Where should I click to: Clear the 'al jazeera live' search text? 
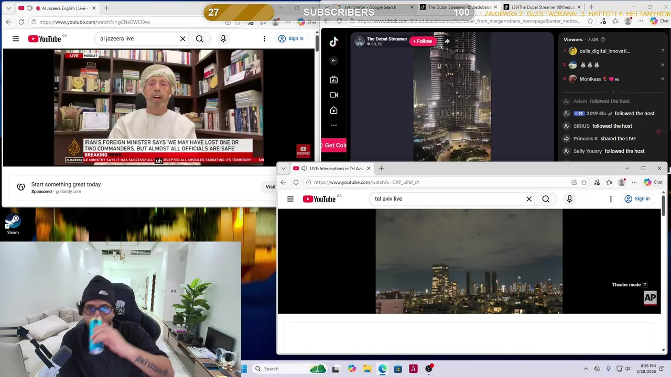pyautogui.click(x=182, y=39)
